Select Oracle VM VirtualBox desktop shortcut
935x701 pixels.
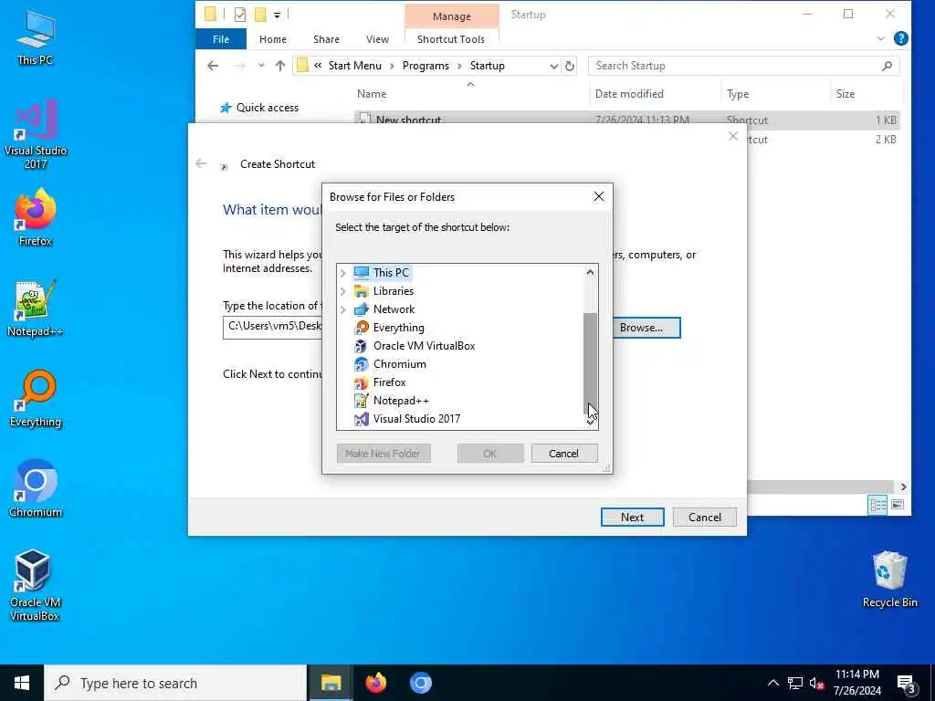coord(34,585)
